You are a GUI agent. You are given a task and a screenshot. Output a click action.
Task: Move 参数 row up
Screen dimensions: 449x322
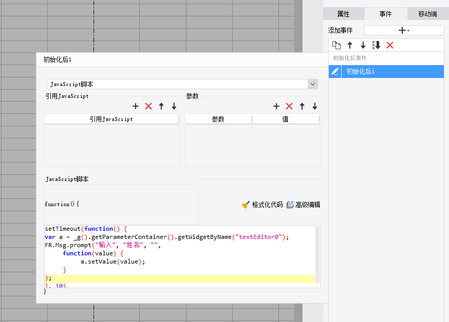click(x=302, y=106)
